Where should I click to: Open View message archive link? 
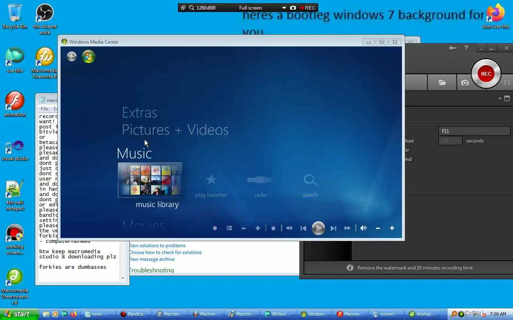point(151,259)
